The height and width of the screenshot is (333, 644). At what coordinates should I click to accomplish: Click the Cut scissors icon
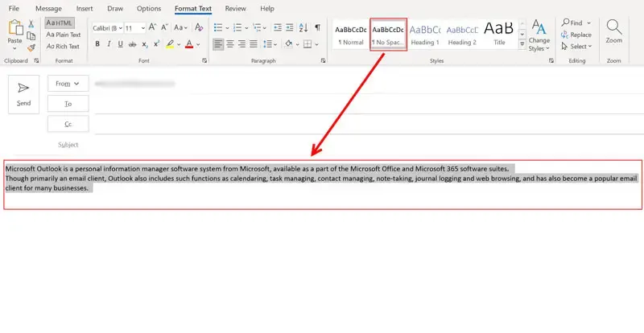(x=31, y=24)
